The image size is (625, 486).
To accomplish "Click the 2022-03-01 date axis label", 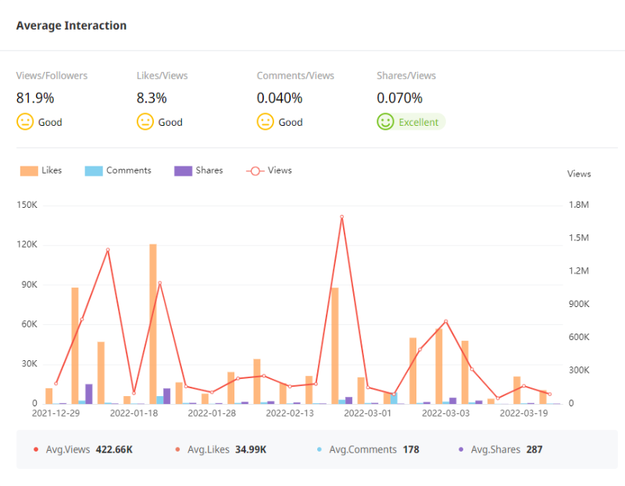I will coord(367,413).
